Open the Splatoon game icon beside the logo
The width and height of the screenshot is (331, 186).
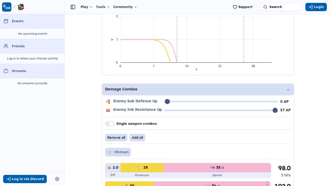tap(21, 7)
